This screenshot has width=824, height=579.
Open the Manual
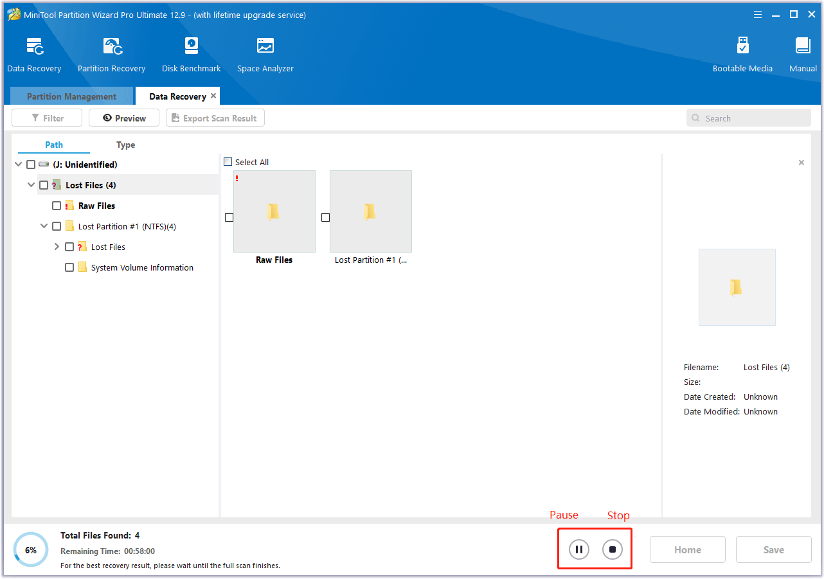click(802, 53)
